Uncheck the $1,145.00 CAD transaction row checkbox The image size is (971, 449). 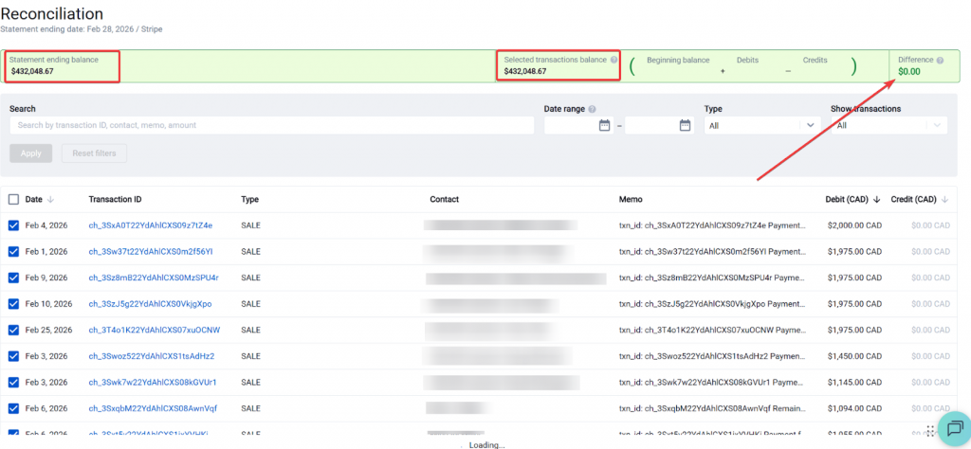[13, 382]
